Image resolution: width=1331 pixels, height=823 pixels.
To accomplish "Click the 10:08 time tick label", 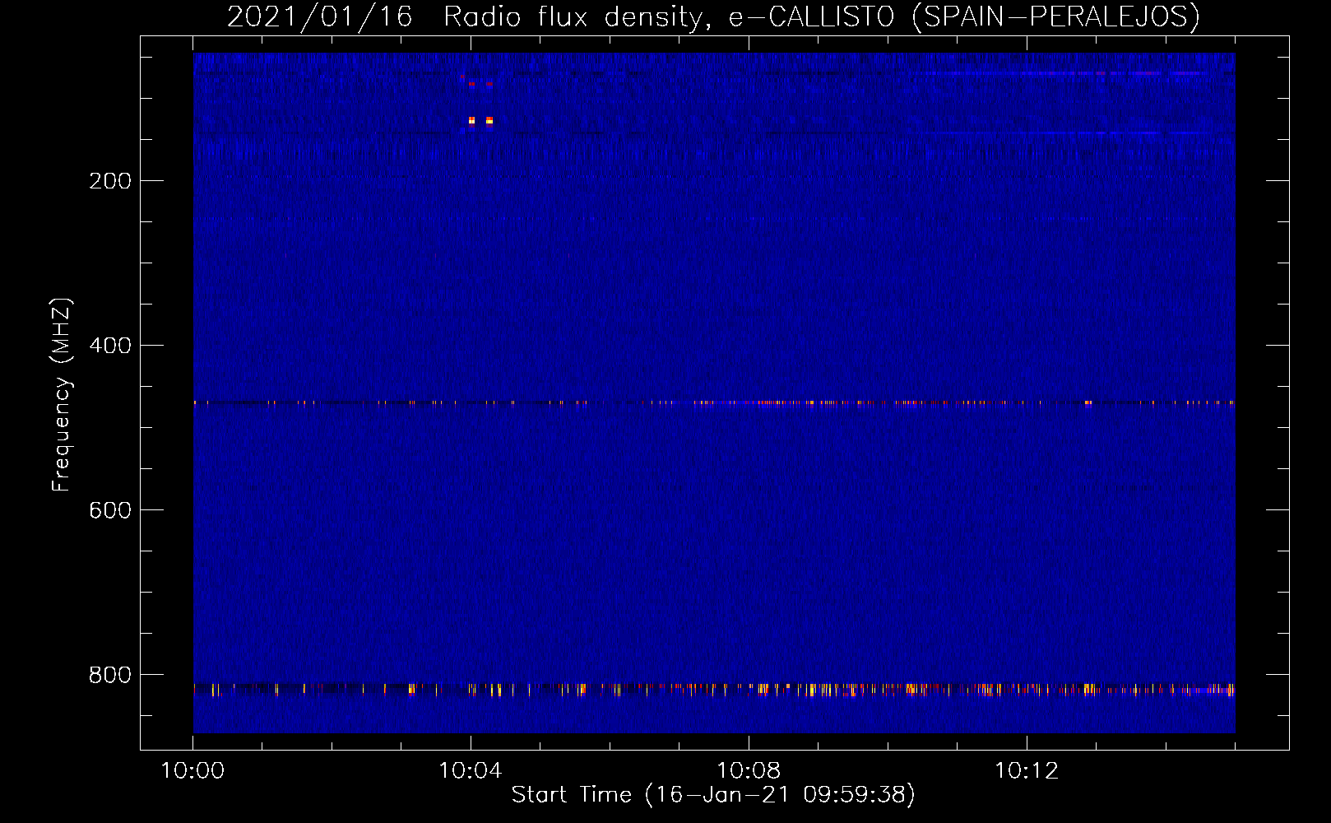I will click(x=749, y=771).
